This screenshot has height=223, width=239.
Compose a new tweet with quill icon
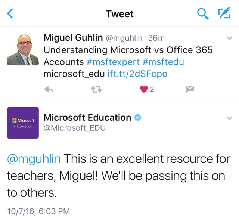click(x=224, y=14)
